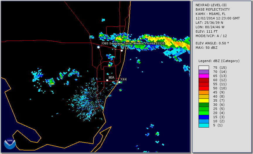The height and width of the screenshot is (154, 253).
Task: Click the '12/02/2014 12:23:00 GMT' timestamp
Action: tap(218, 18)
